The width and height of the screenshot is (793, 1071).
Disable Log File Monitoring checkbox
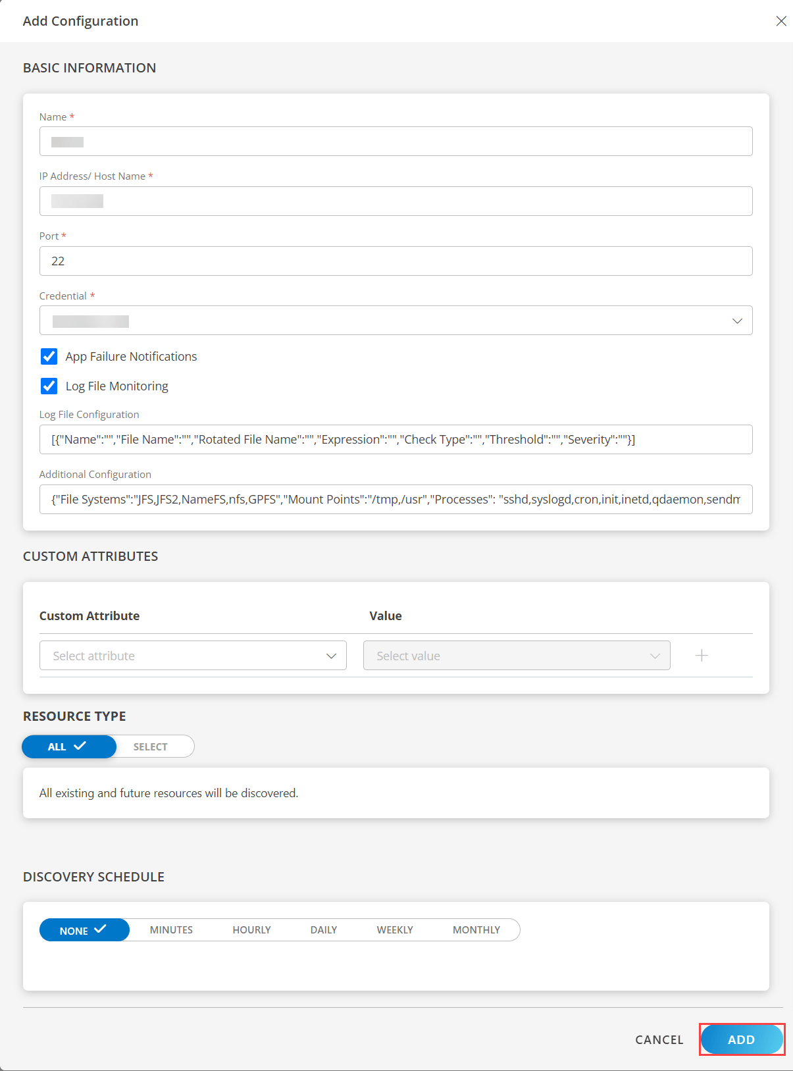(x=49, y=386)
